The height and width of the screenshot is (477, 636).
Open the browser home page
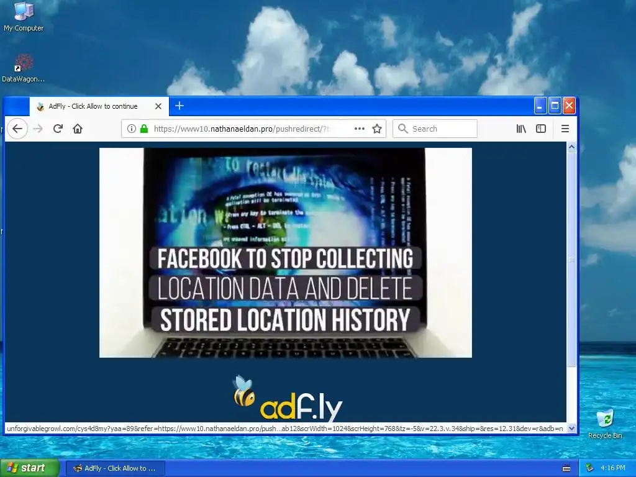pos(78,129)
